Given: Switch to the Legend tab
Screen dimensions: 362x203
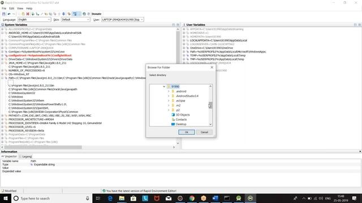Looking at the screenshot, I should coord(25,157).
